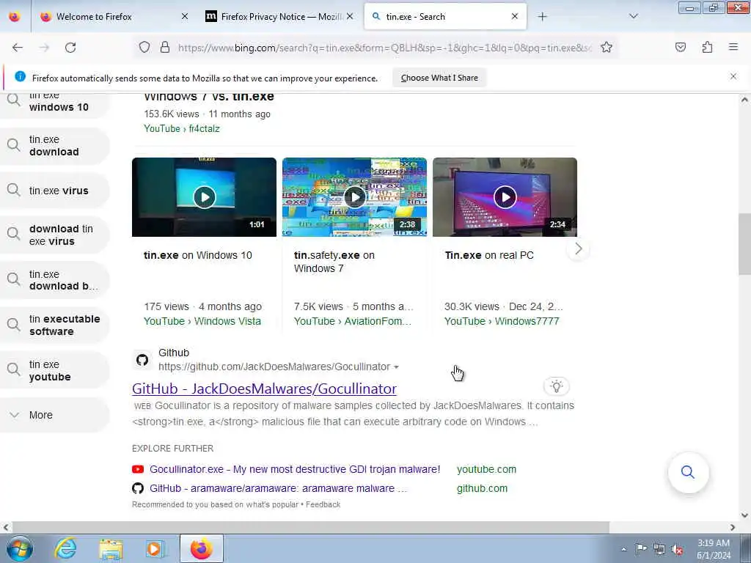Reload the page using the refresh icon
This screenshot has height=563, width=751.
click(x=70, y=48)
